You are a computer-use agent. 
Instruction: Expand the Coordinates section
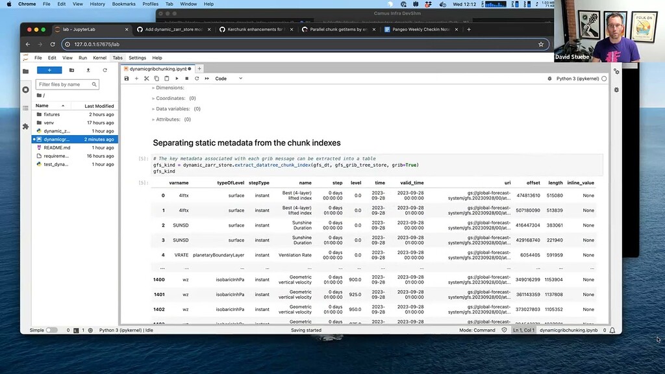pos(162,98)
